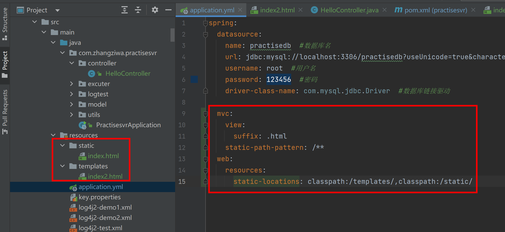Click the Structure tool window icon
Screen dimensions: 505x232
click(5, 38)
